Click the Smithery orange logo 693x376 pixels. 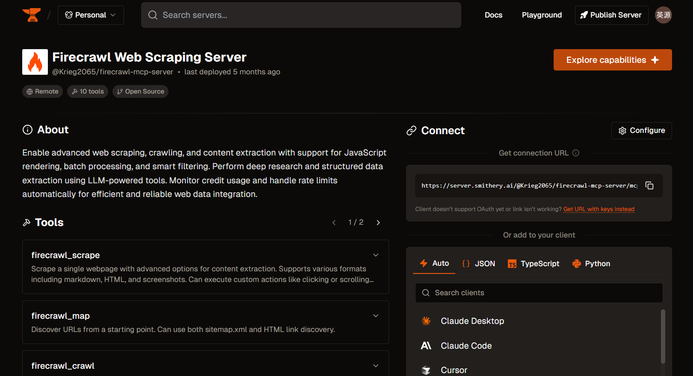coord(31,15)
